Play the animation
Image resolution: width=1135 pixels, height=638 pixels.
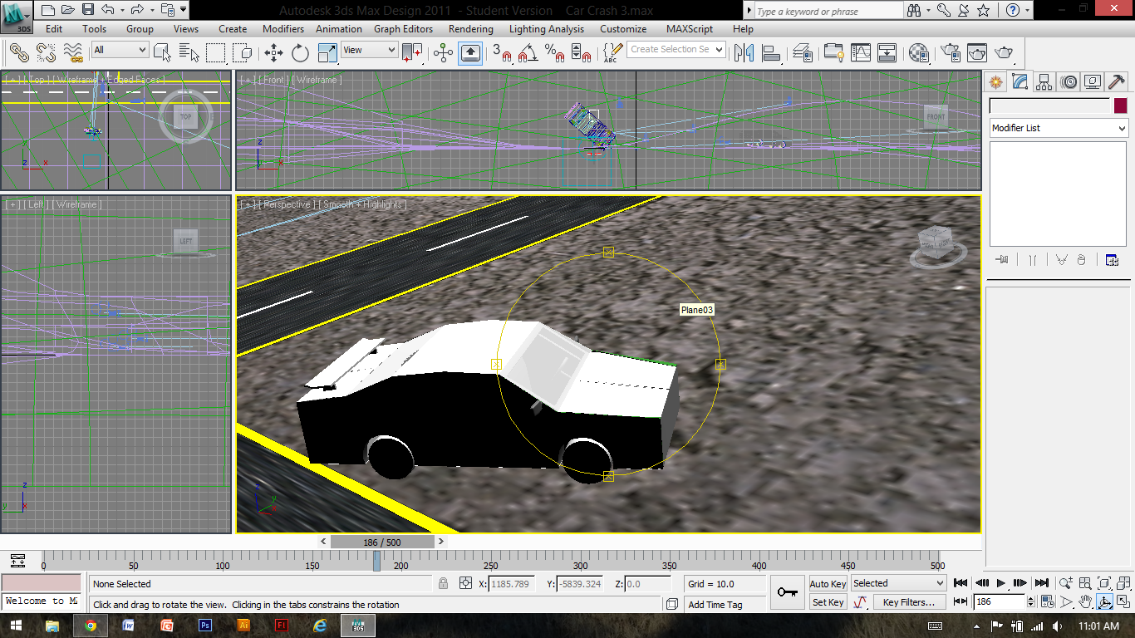1001,583
